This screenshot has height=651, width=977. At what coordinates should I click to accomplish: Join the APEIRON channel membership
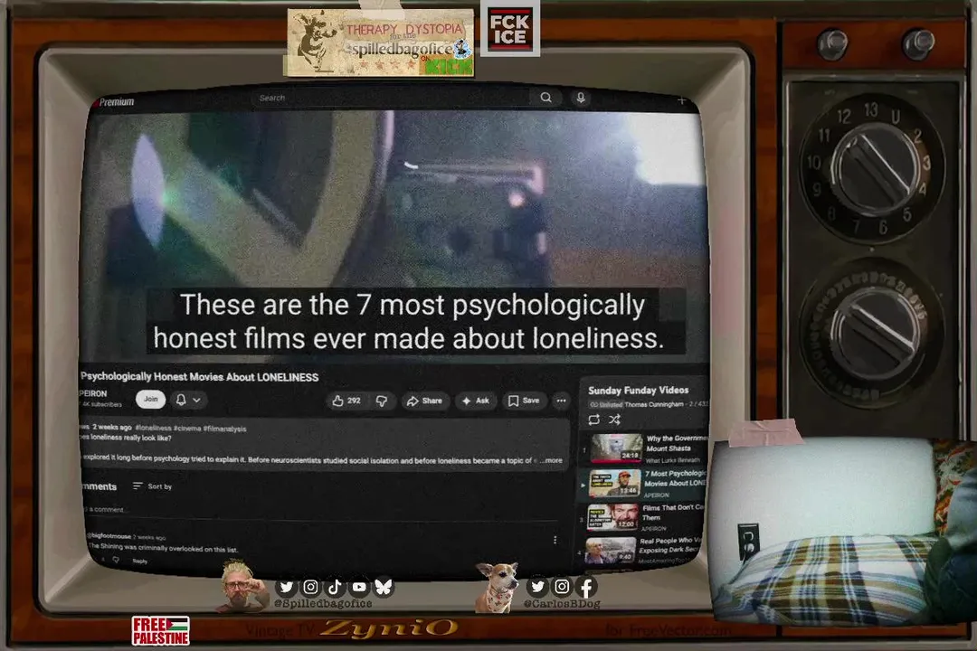151,400
